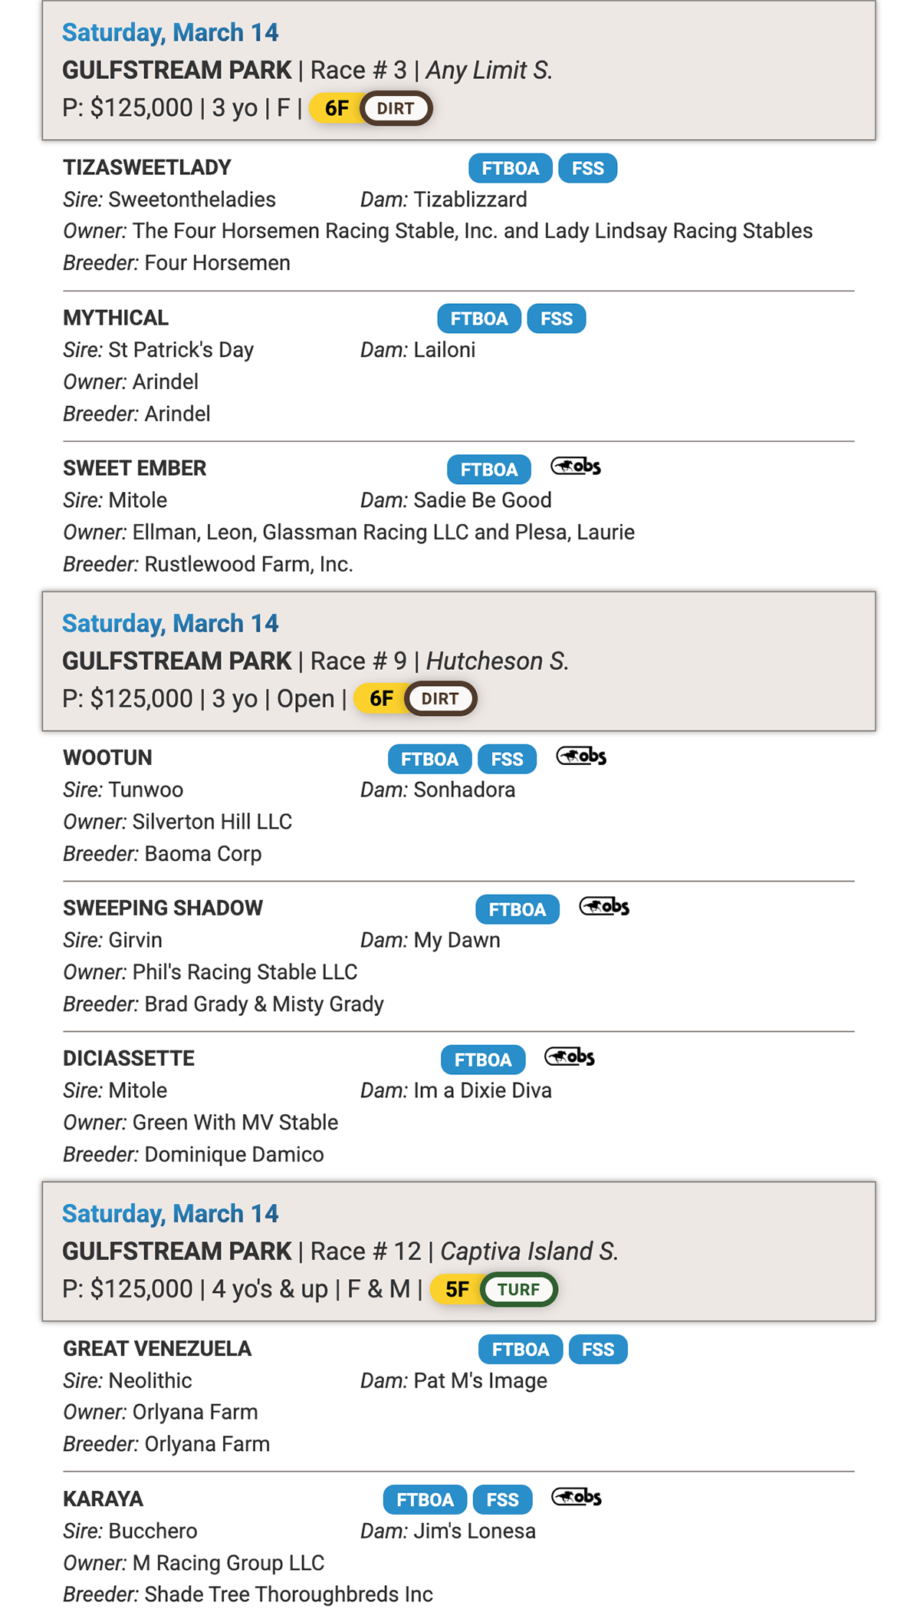Click the FSS badge beside Mythical
The height and width of the screenshot is (1619, 920).
coord(557,318)
